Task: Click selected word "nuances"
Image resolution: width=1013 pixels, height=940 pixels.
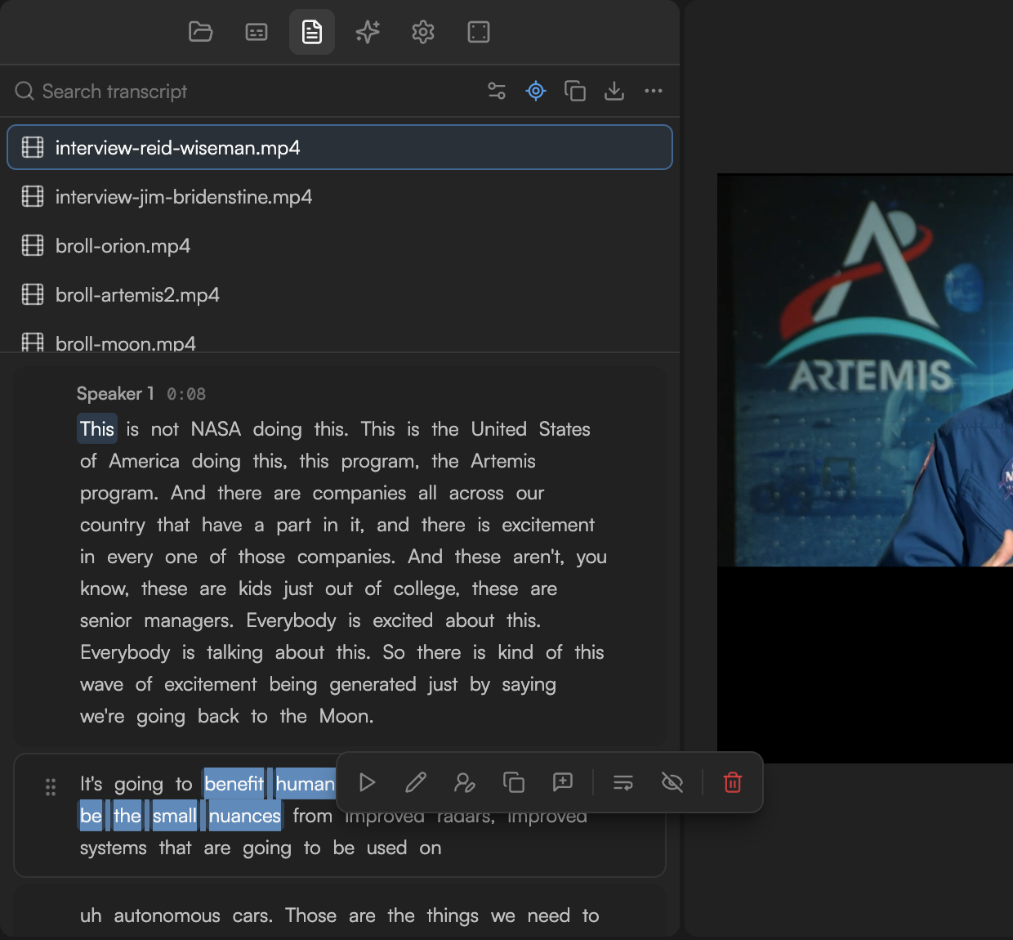Action: 245,816
